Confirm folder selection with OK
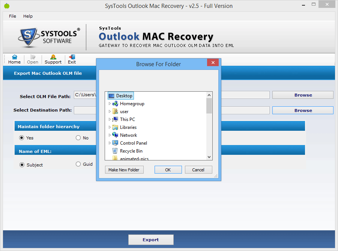Image resolution: width=338 pixels, height=251 pixels. click(x=168, y=170)
